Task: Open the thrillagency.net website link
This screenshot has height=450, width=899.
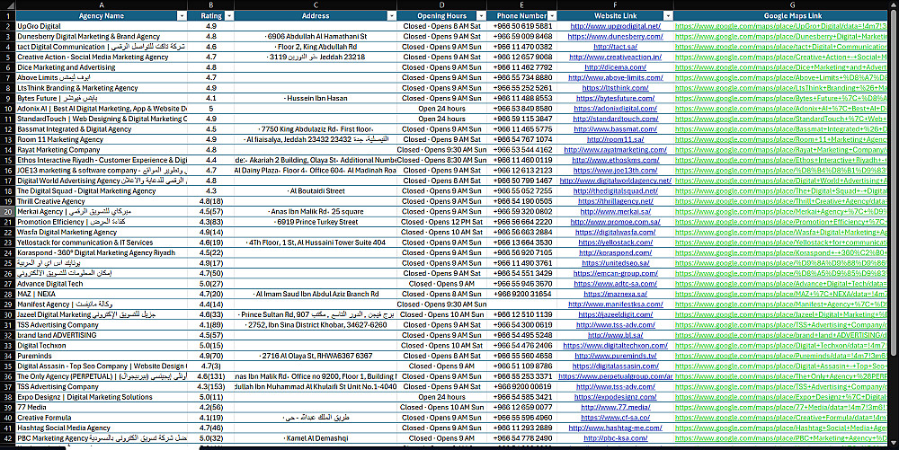Action: (x=615, y=201)
